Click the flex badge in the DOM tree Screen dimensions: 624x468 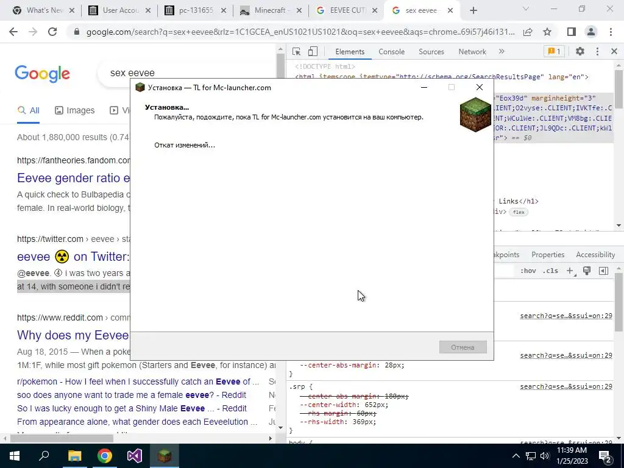[x=519, y=212]
